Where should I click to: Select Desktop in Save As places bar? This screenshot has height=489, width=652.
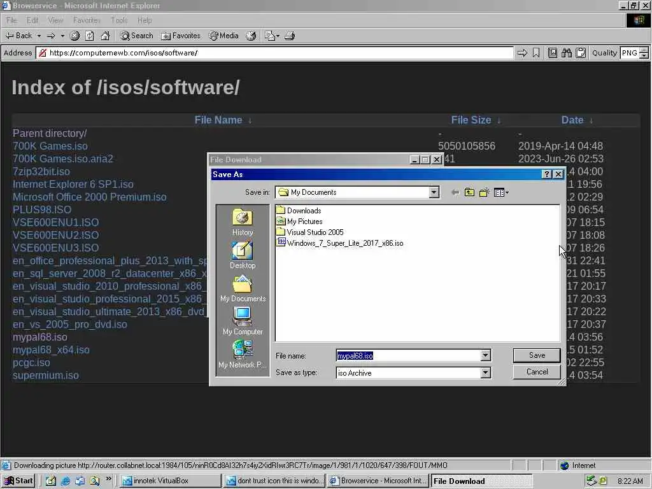pyautogui.click(x=243, y=256)
